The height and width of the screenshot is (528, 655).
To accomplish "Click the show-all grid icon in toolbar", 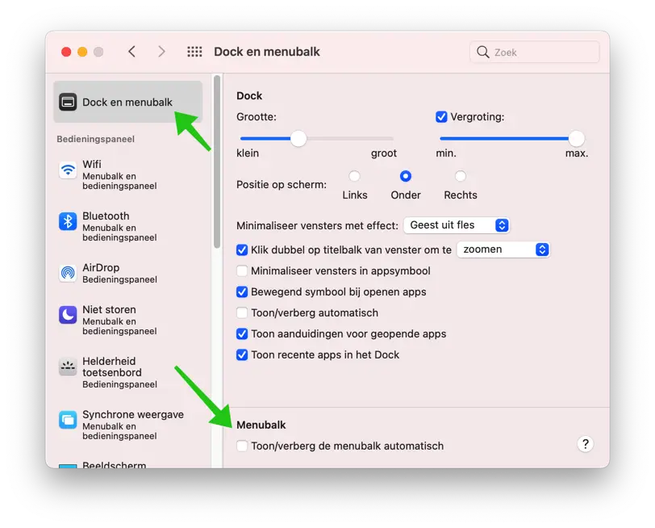I will [x=194, y=52].
